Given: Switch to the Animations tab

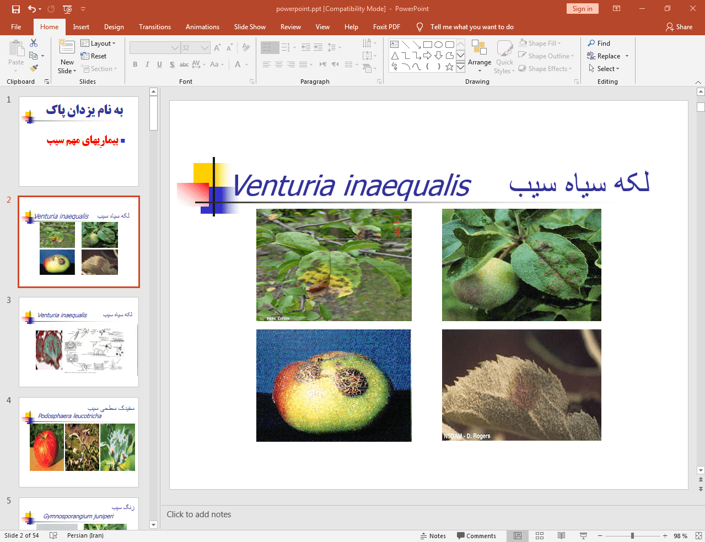Looking at the screenshot, I should [x=202, y=27].
